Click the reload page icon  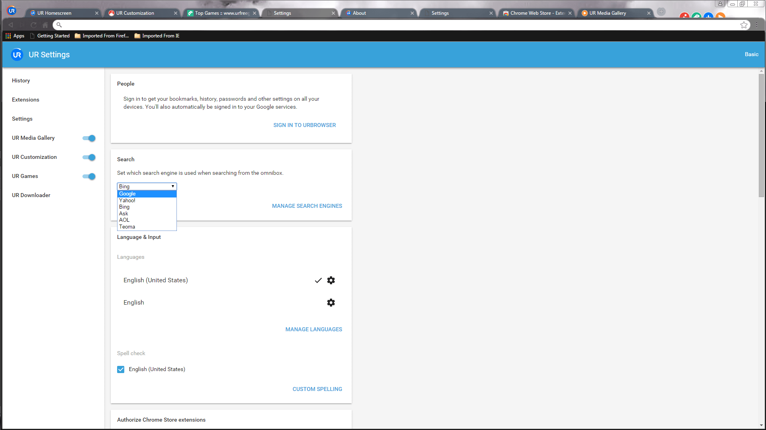point(33,25)
